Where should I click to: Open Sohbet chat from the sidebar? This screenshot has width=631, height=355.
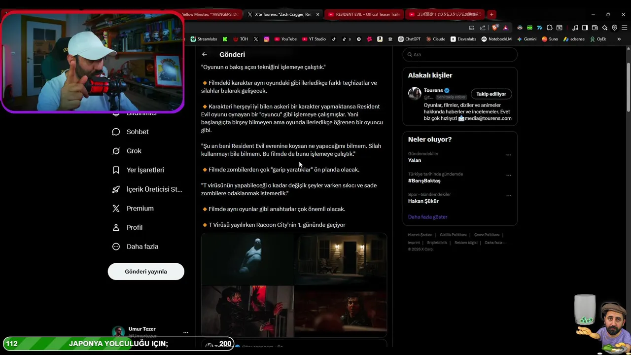130,132
